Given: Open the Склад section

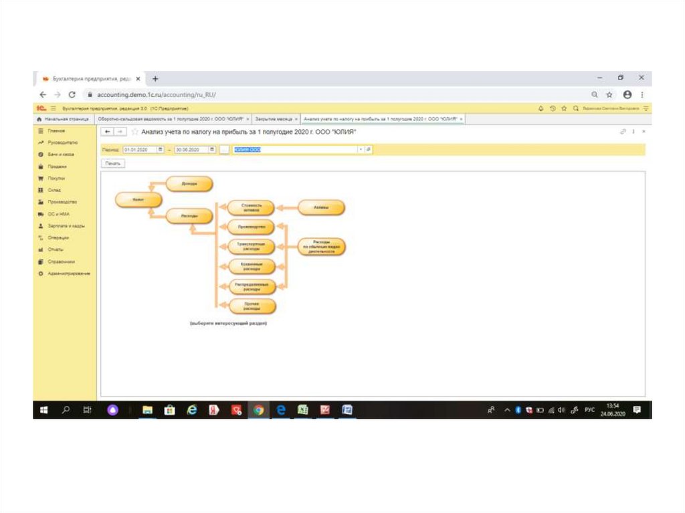Looking at the screenshot, I should (x=54, y=190).
